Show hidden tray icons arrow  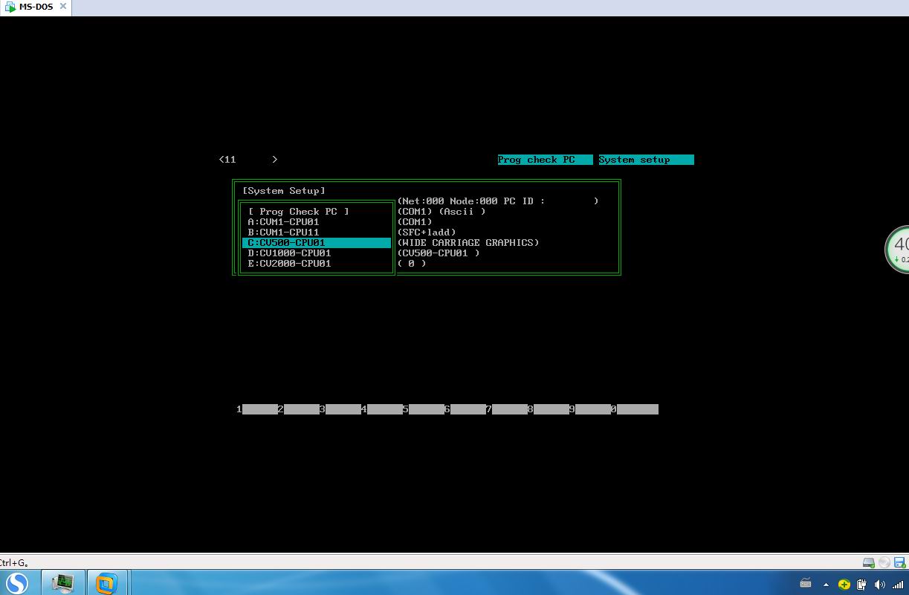pos(826,584)
